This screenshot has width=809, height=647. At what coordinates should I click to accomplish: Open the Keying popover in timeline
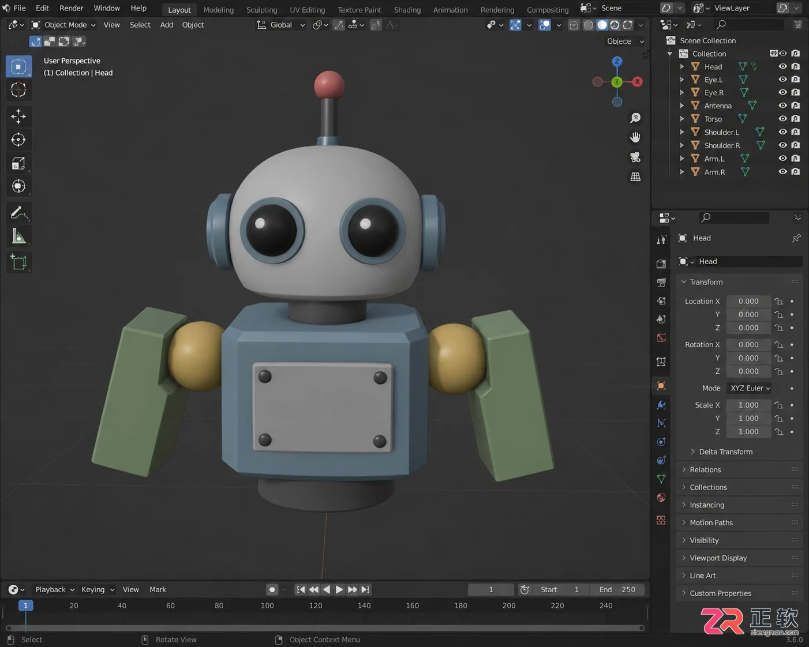pyautogui.click(x=98, y=589)
